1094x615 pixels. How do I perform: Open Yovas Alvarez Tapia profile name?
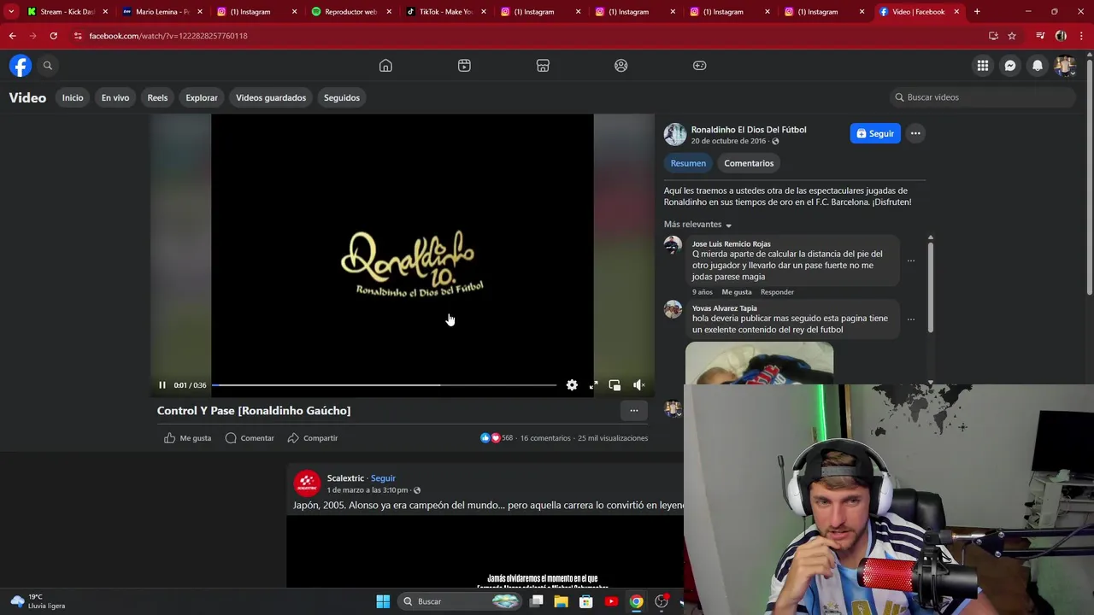[x=724, y=308]
